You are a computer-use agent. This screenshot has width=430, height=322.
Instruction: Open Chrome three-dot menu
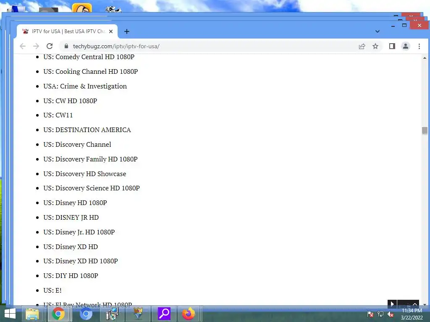(420, 46)
